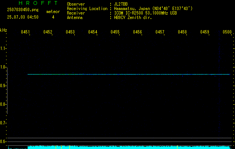
Task: Click the yellow meteor marker between 0457 and 0458
Action: pyautogui.click(x=177, y=147)
